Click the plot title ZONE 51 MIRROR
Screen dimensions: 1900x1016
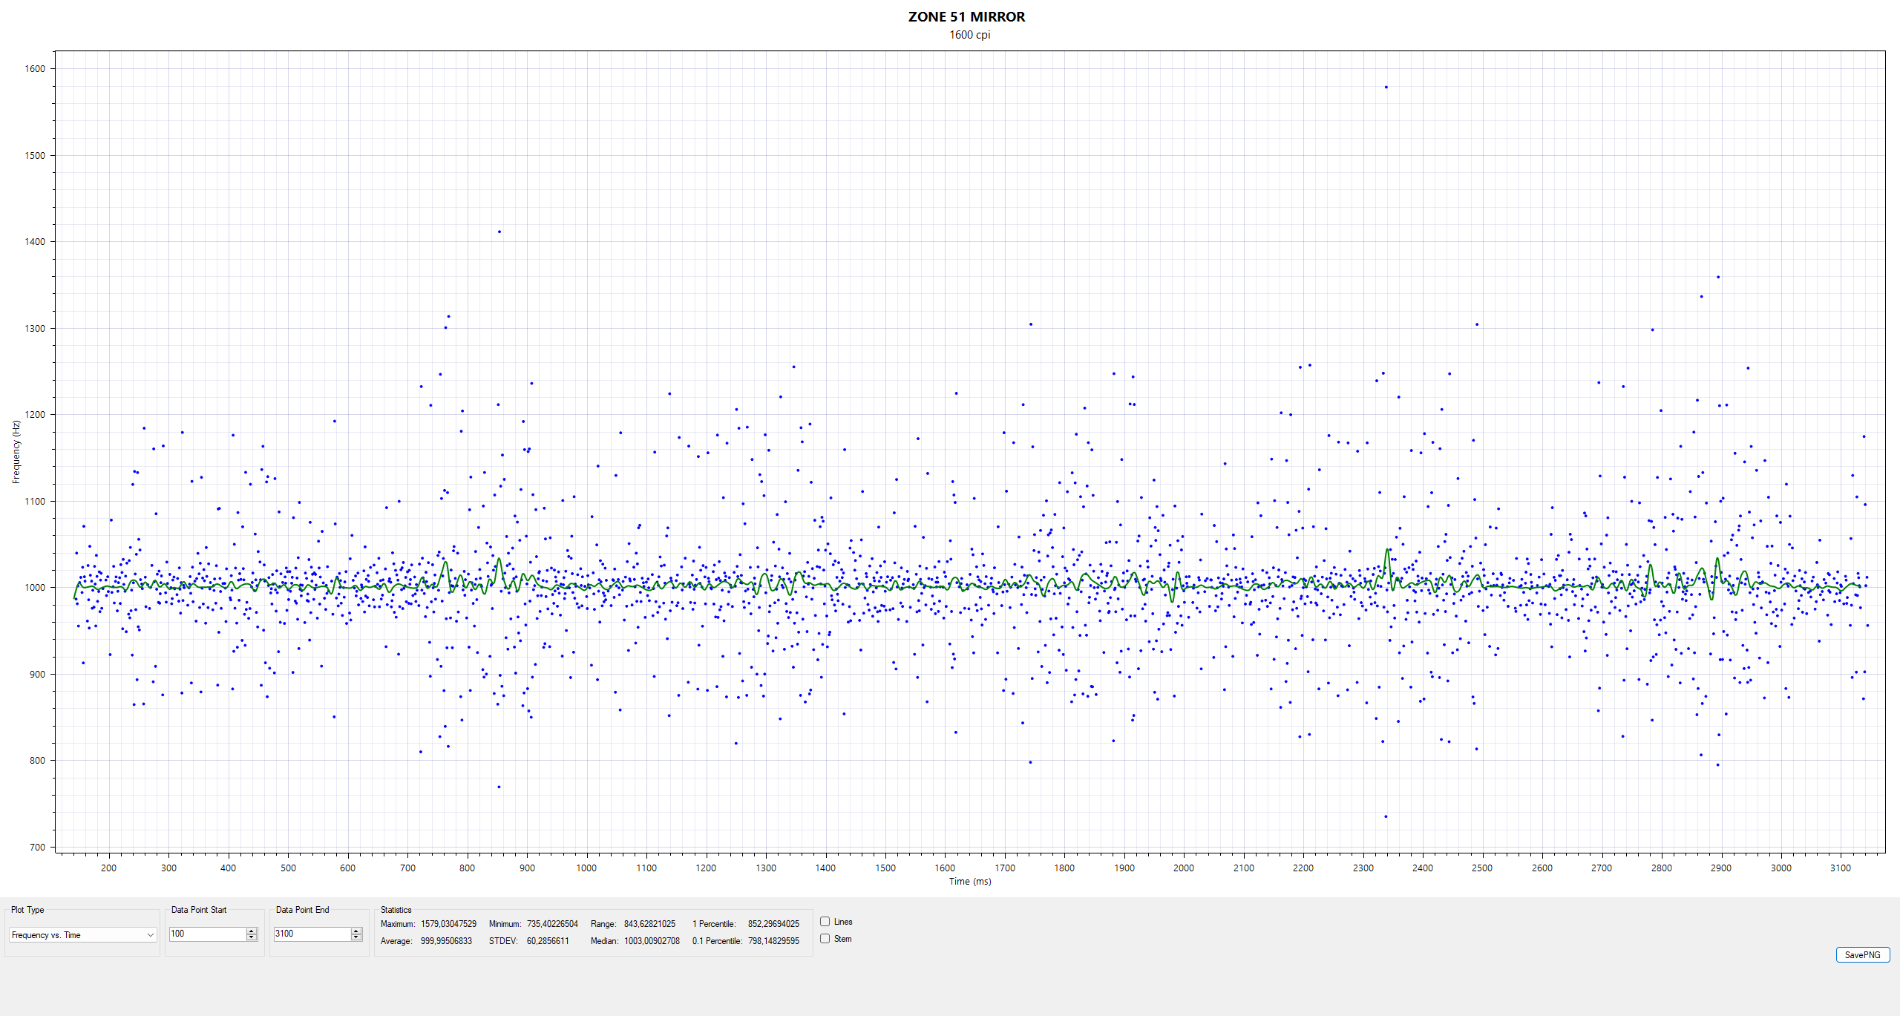966,17
